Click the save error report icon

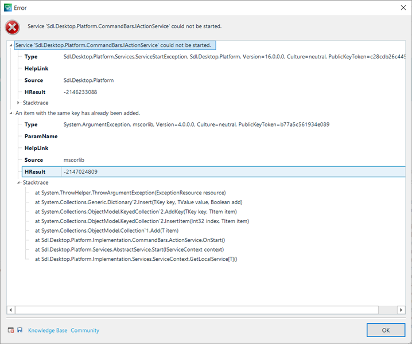tap(20, 330)
